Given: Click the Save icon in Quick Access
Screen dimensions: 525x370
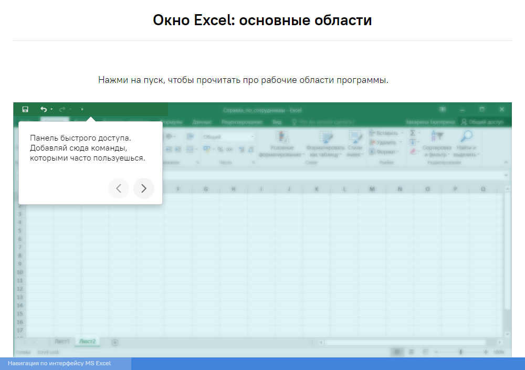Looking at the screenshot, I should point(25,109).
